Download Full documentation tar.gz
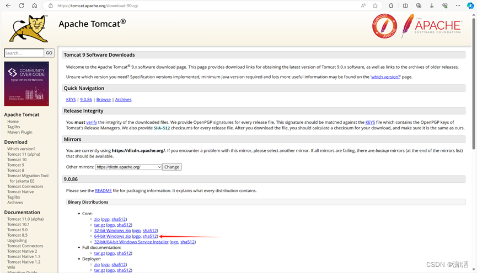 [99, 253]
